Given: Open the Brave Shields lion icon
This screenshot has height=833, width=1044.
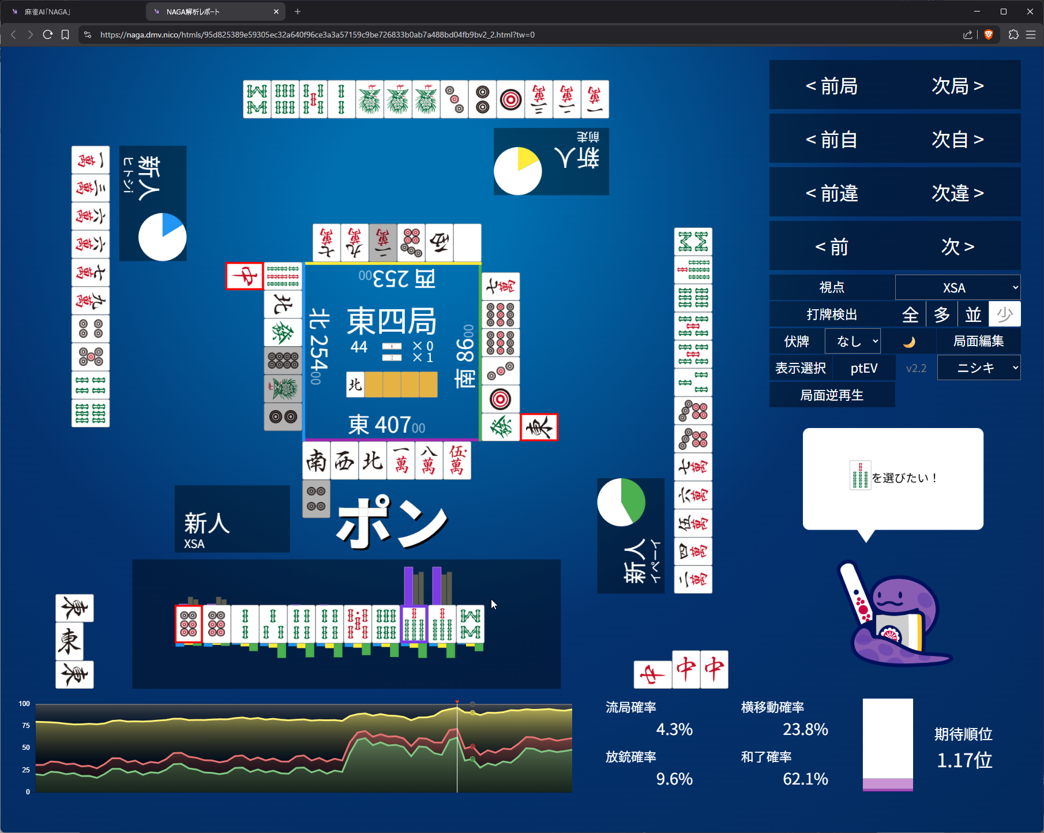Looking at the screenshot, I should coord(989,35).
